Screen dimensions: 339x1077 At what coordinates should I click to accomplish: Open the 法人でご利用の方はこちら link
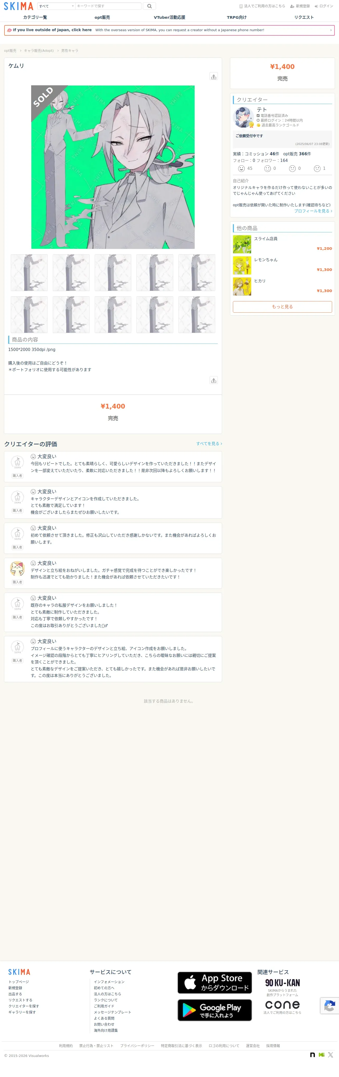(262, 6)
